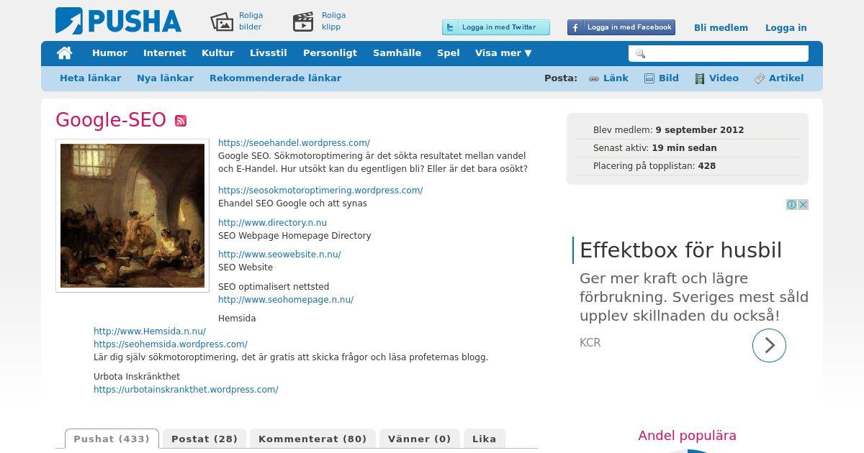Viewport: 864px width, 453px height.
Task: Open seoehandel.wordpress.com link
Action: (x=294, y=143)
